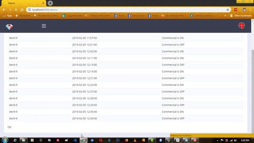The height and width of the screenshot is (143, 254).
Task: Launch Internet Explorer from the taskbar
Action: 15,140
